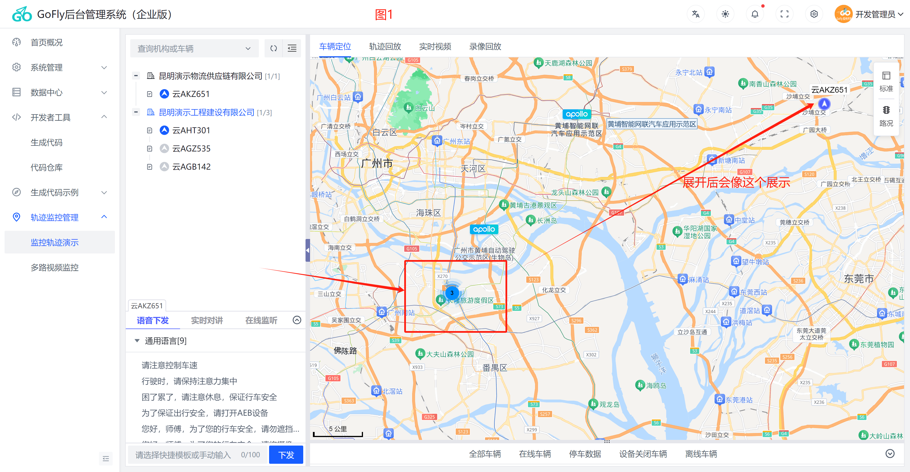This screenshot has width=910, height=472.
Task: Toggle the 路况 traffic layer
Action: pos(886,116)
